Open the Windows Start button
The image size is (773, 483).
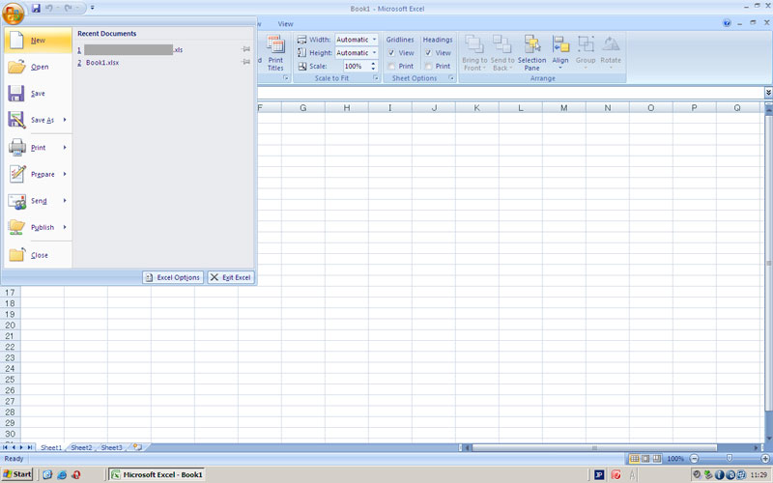coord(17,474)
